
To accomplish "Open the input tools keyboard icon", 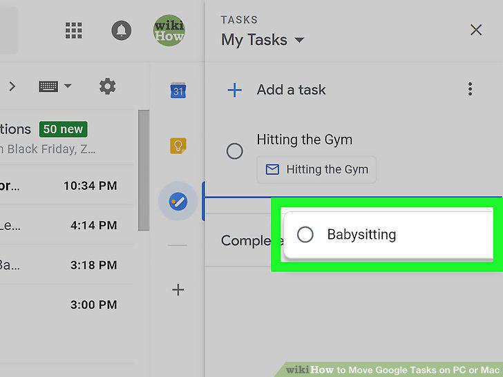I will pyautogui.click(x=48, y=86).
